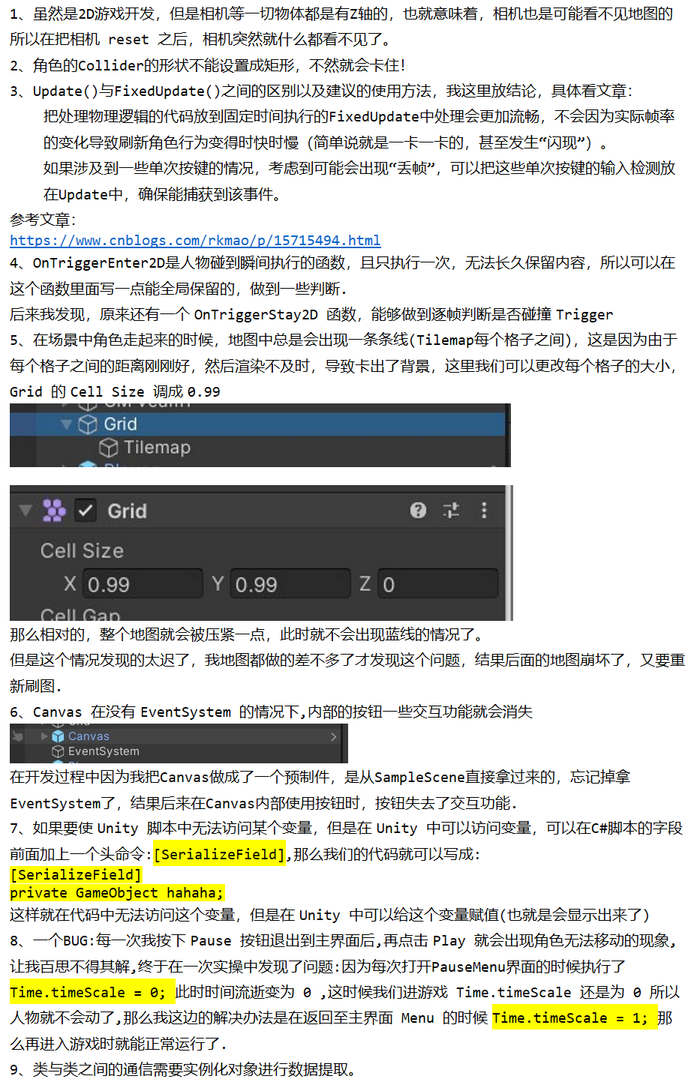Click the Cell Size X field 0.99
The image size is (694, 1082).
141,584
